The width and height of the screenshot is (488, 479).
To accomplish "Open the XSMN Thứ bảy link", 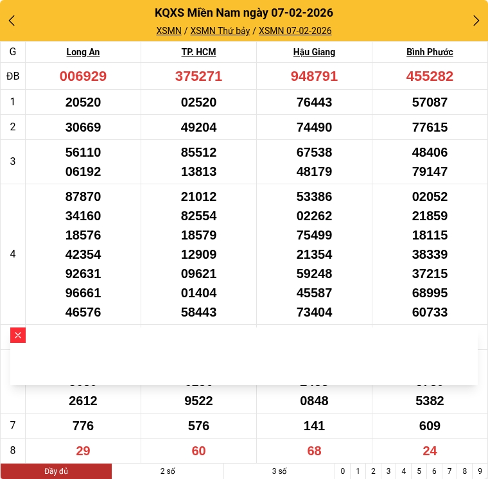I will point(220,31).
